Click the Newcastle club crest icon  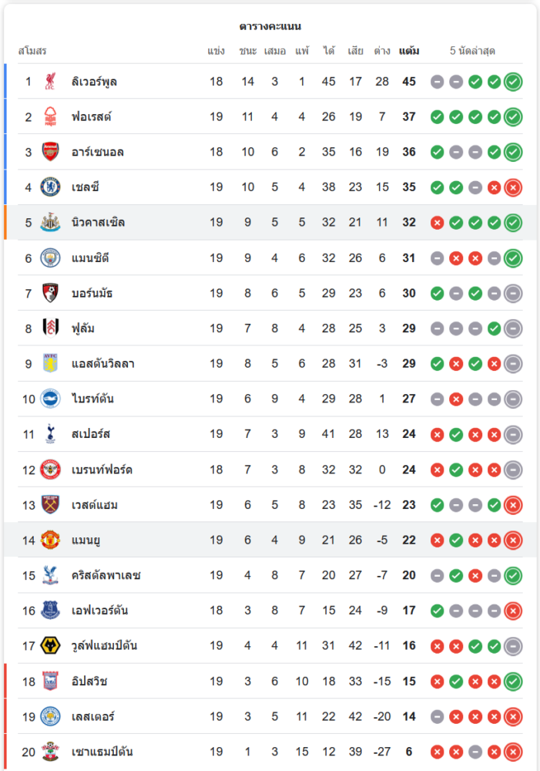tap(51, 223)
